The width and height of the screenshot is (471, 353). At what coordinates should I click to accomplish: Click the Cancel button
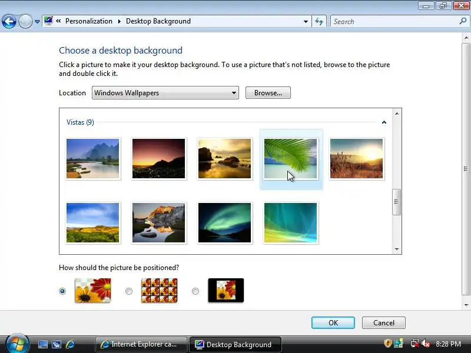pyautogui.click(x=384, y=322)
